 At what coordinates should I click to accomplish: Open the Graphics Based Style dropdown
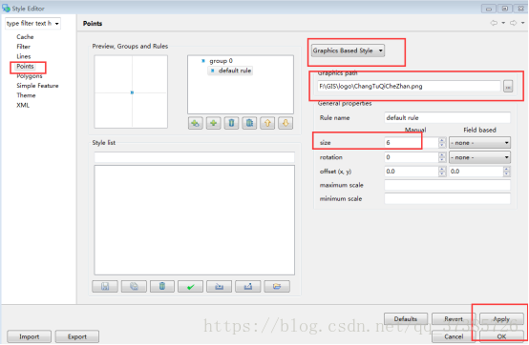(348, 51)
